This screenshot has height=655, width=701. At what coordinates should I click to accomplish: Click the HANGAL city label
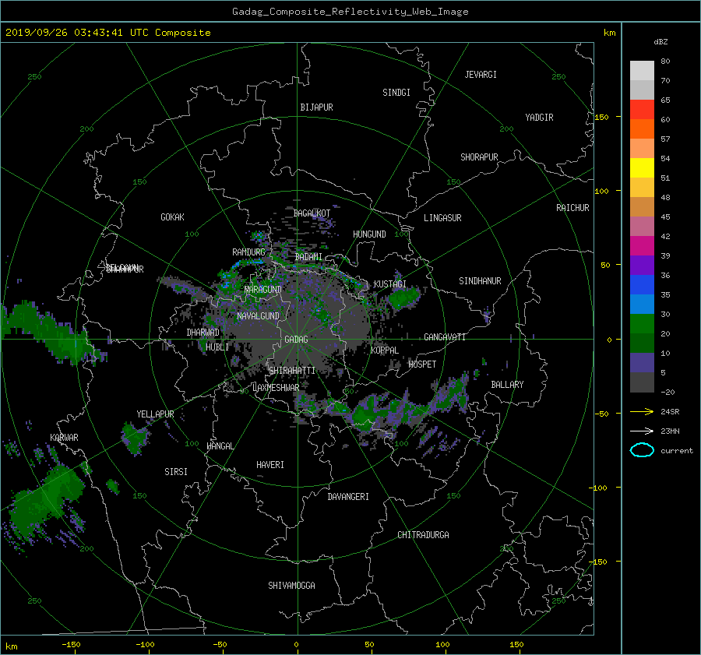[x=220, y=446]
